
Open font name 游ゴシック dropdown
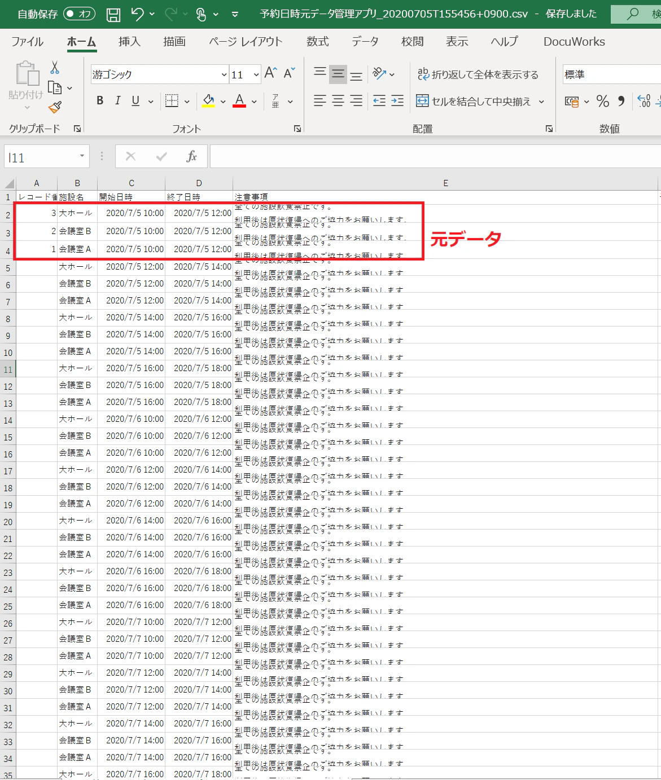tap(225, 74)
